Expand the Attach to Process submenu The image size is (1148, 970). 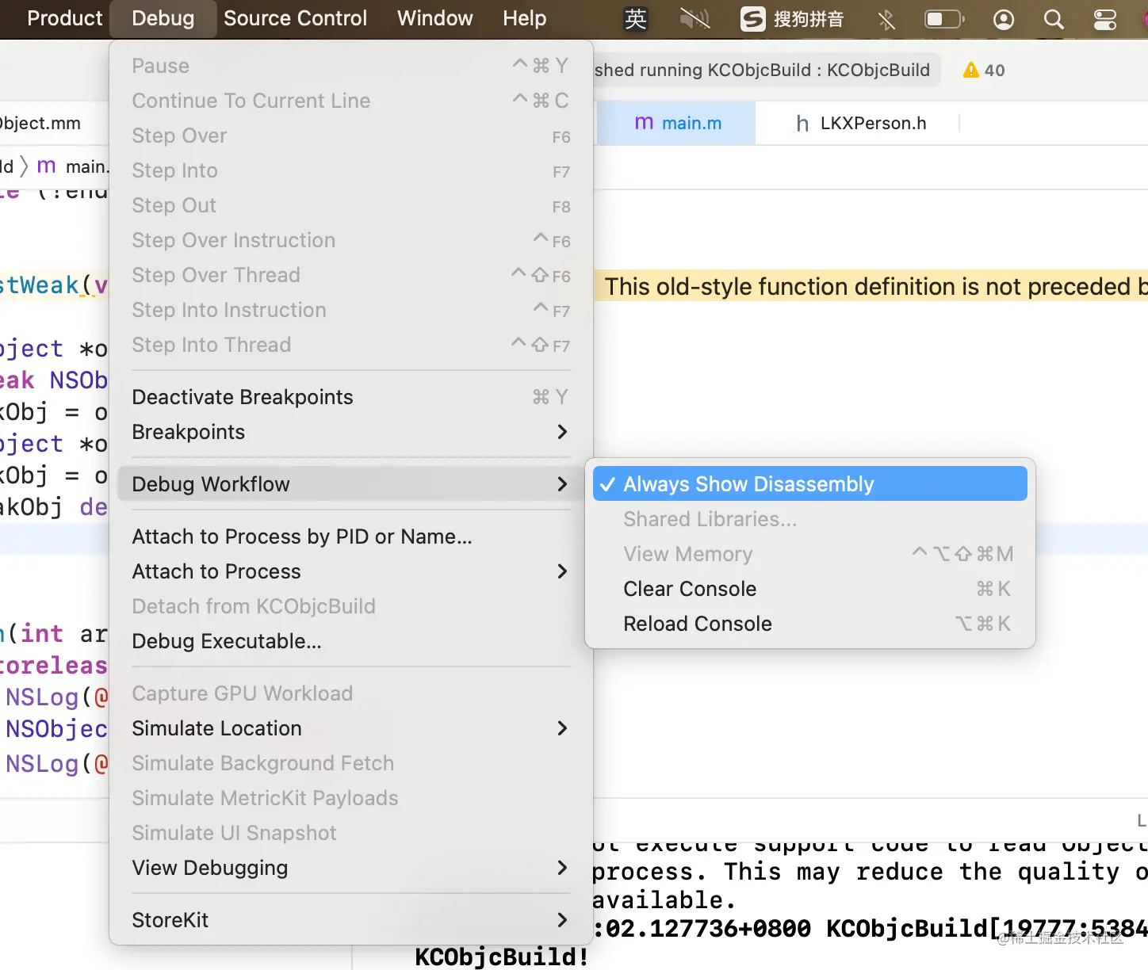[562, 571]
